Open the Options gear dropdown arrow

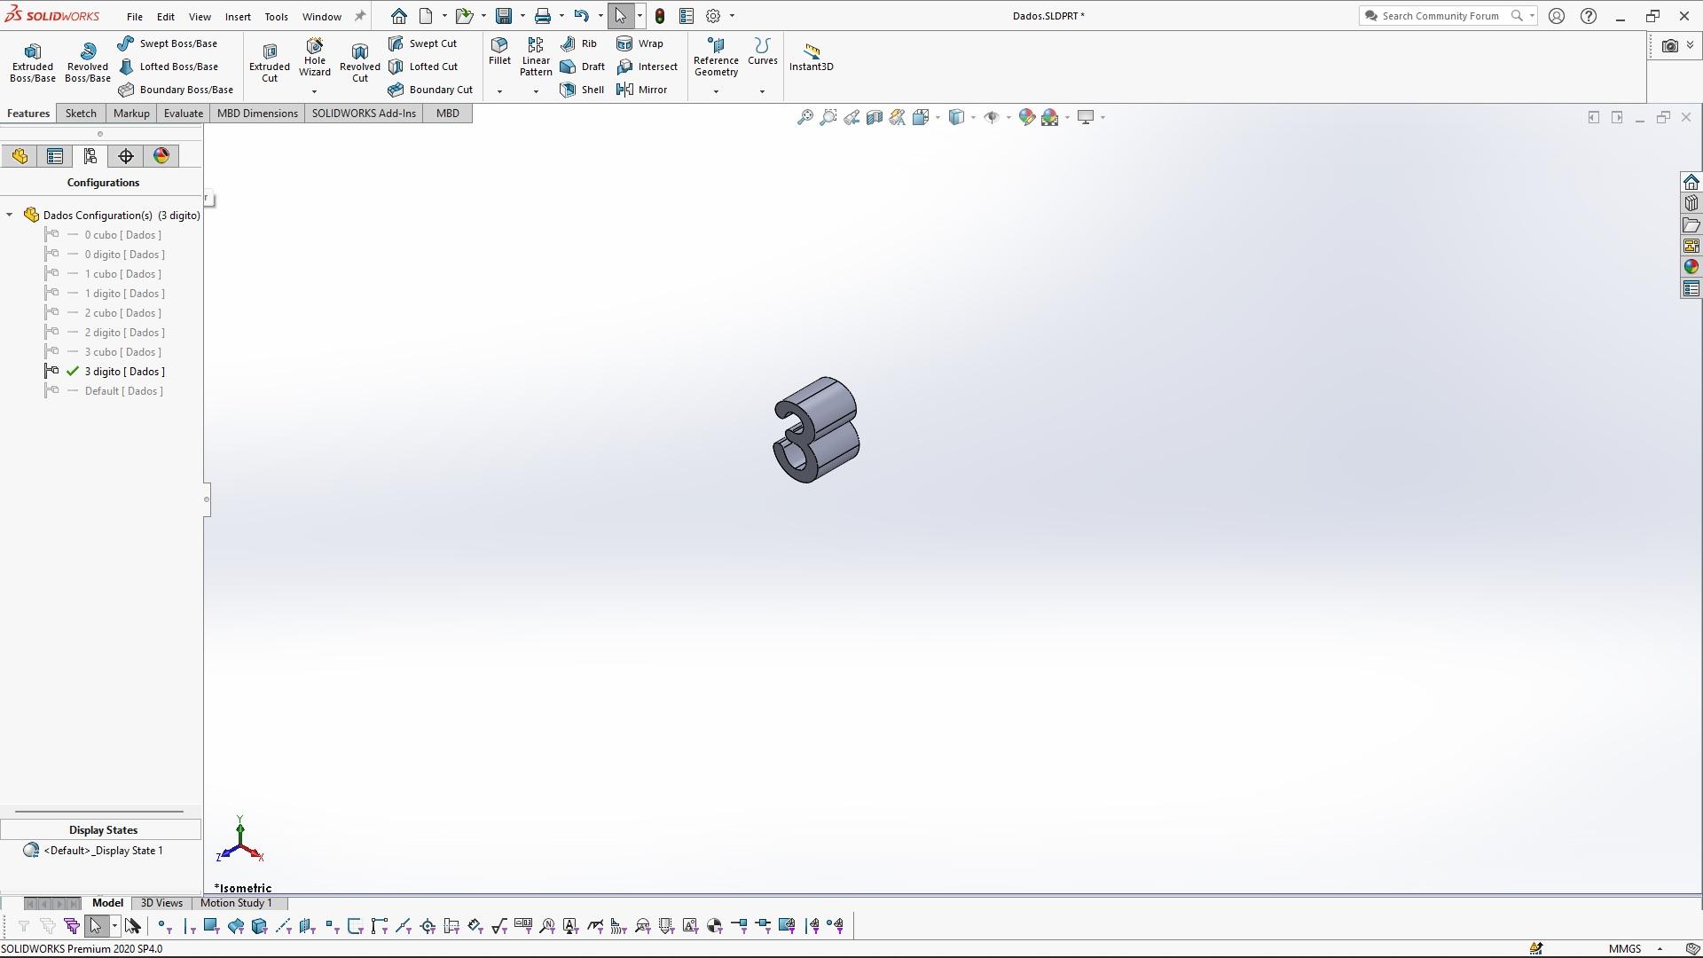click(x=732, y=16)
